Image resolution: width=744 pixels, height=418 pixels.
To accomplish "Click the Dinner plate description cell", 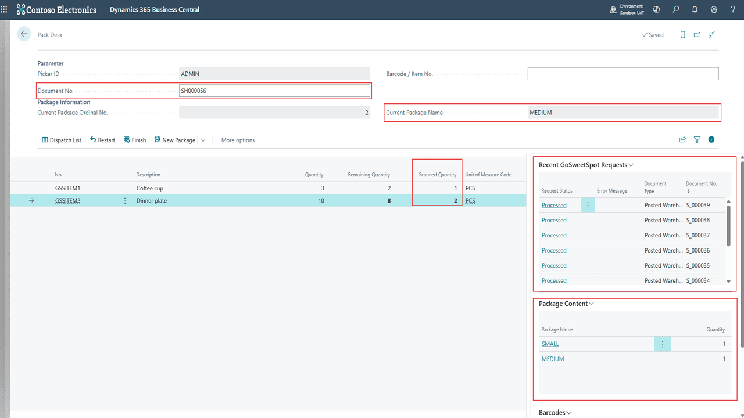I will tap(152, 201).
